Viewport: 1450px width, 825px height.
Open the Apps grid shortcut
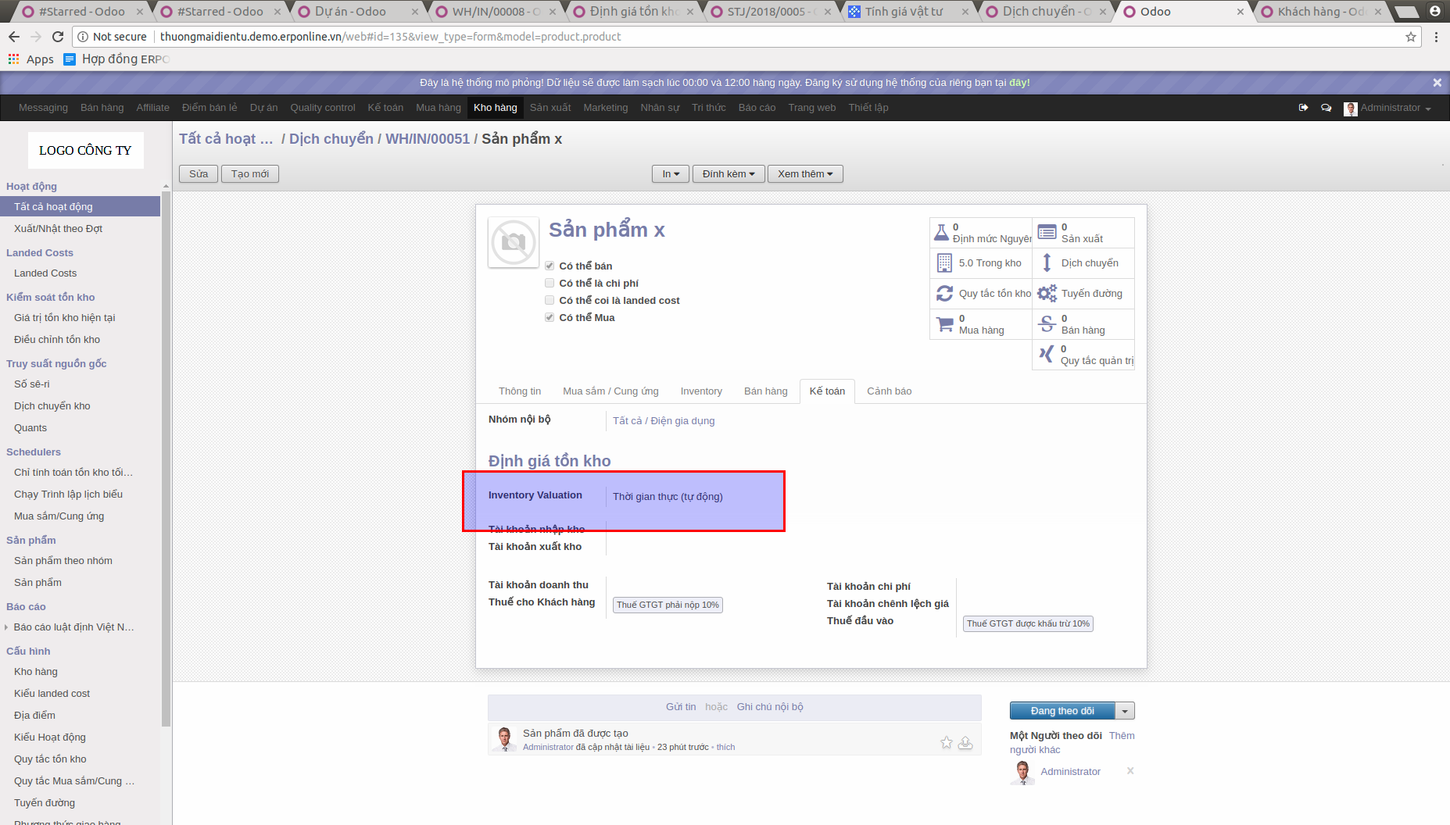point(30,59)
